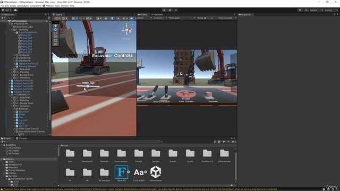
Task: Select the VRPentathalon scene asset
Action: click(x=156, y=173)
